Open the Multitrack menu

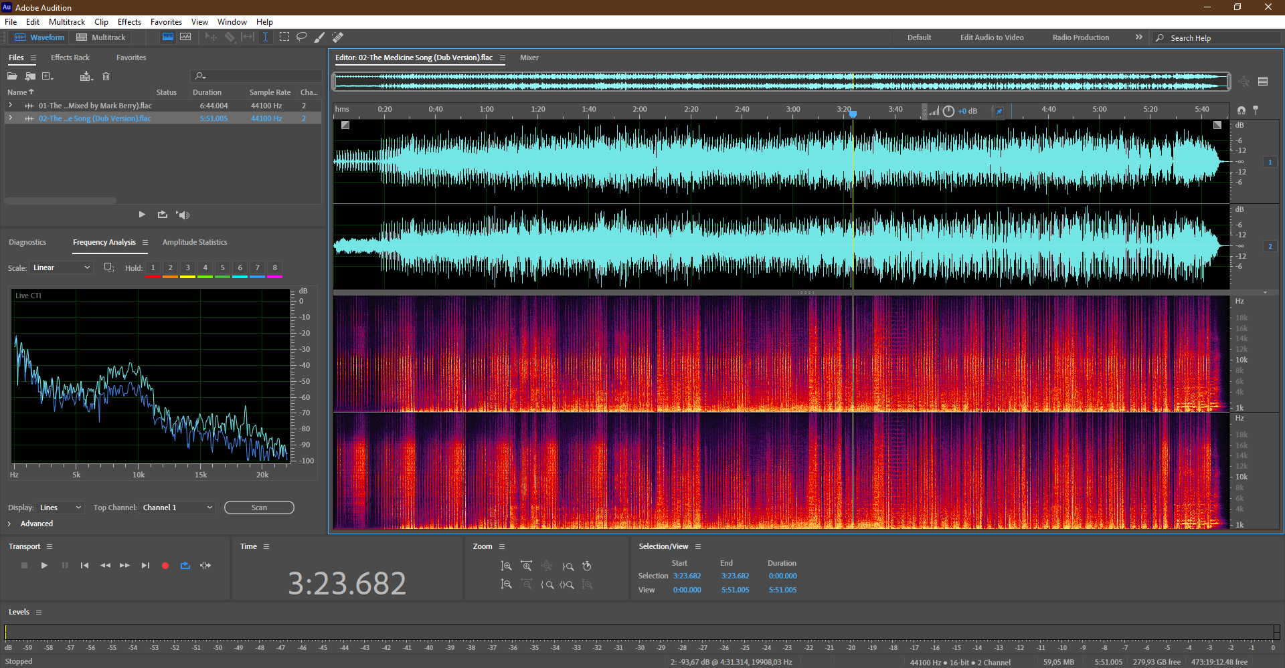click(x=67, y=22)
